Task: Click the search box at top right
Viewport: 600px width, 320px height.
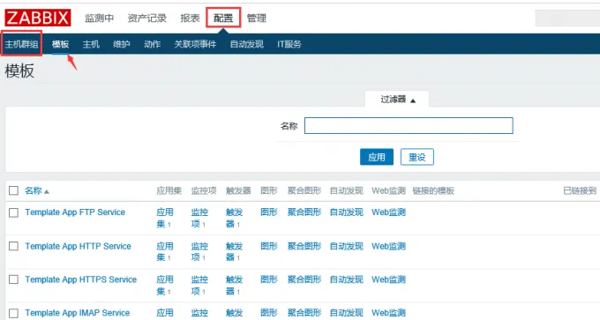Action: [x=567, y=18]
